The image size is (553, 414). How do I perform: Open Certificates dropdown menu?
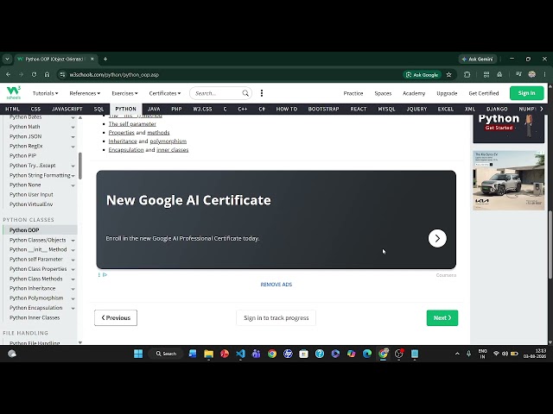coord(165,93)
